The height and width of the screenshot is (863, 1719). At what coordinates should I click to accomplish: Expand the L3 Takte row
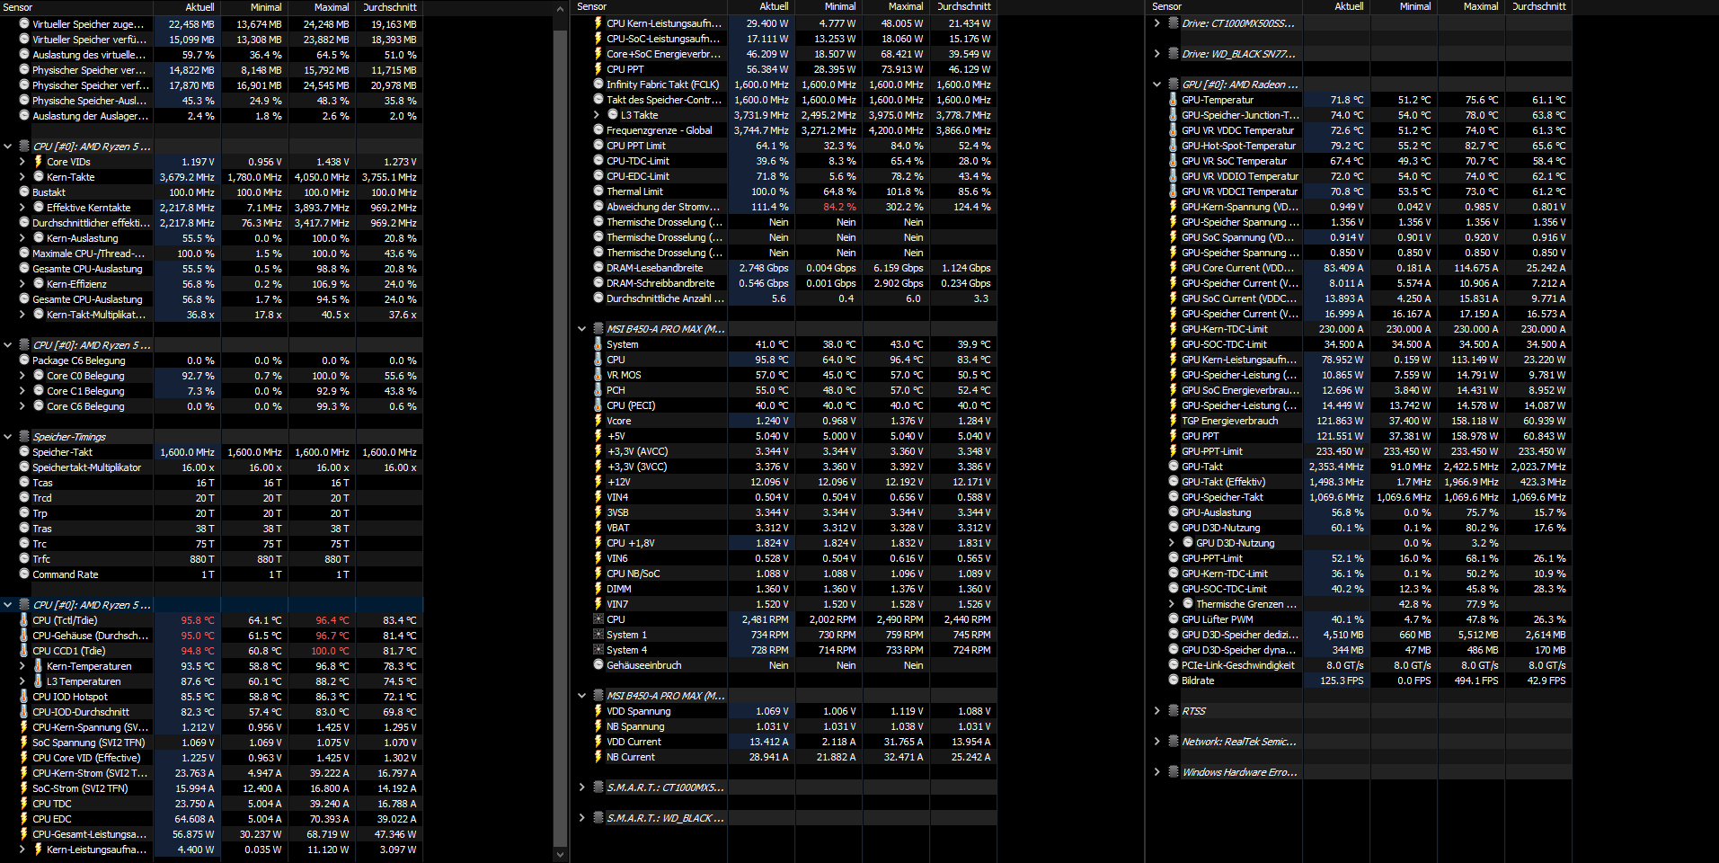click(597, 115)
